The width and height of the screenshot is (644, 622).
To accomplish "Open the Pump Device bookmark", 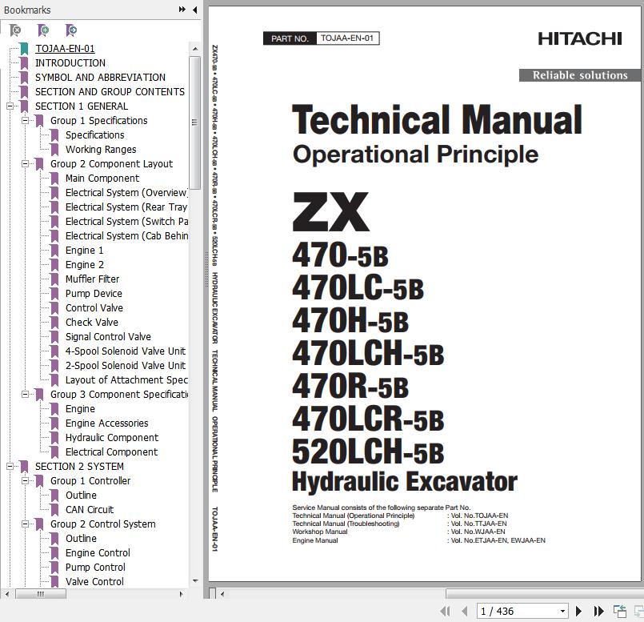I will point(94,293).
